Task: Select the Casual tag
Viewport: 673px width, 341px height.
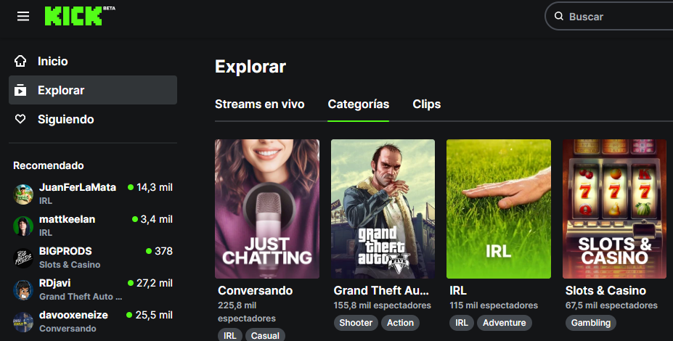Action: click(x=265, y=335)
